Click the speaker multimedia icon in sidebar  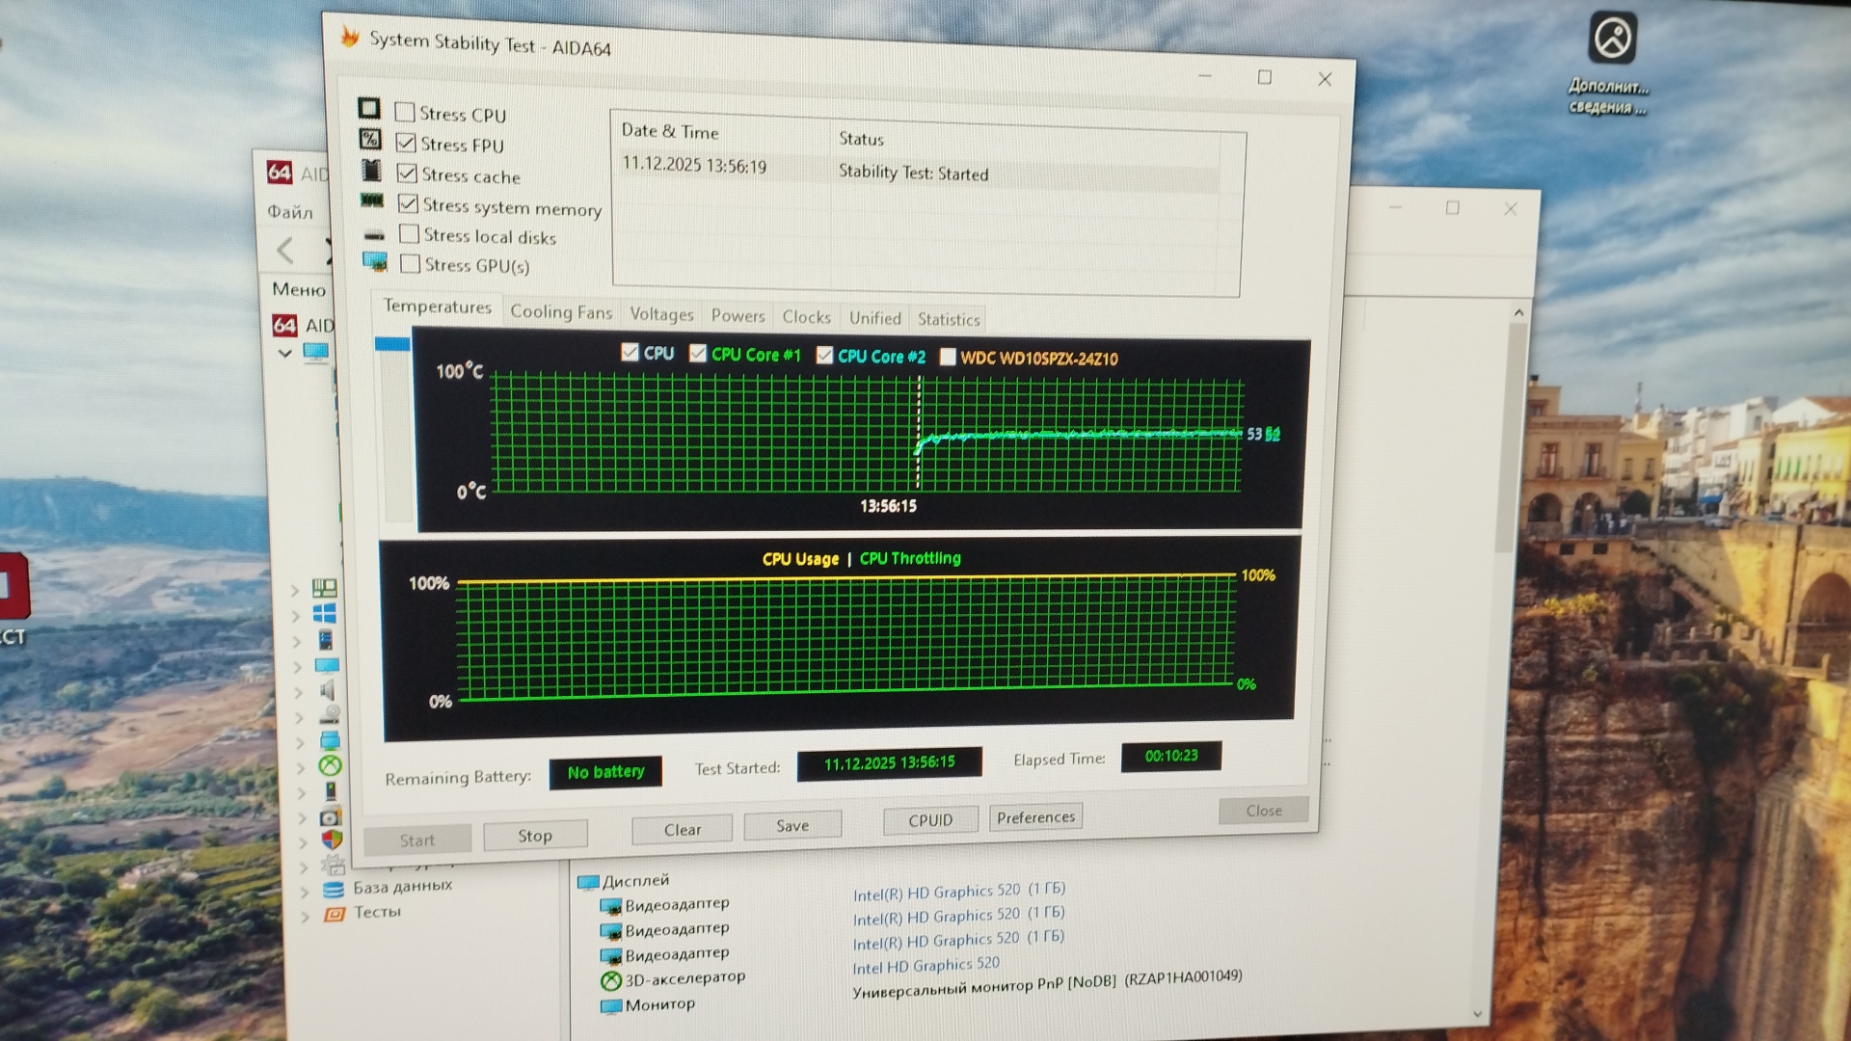[328, 690]
